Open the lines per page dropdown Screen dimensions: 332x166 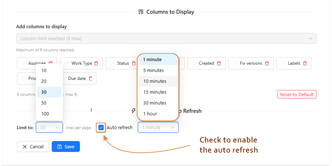(x=49, y=127)
